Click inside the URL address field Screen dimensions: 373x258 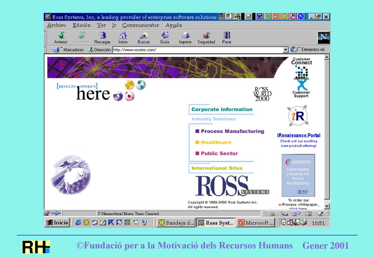click(197, 50)
